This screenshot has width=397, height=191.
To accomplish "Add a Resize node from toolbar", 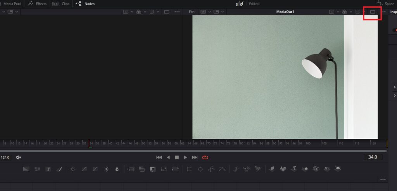I will point(164,169).
